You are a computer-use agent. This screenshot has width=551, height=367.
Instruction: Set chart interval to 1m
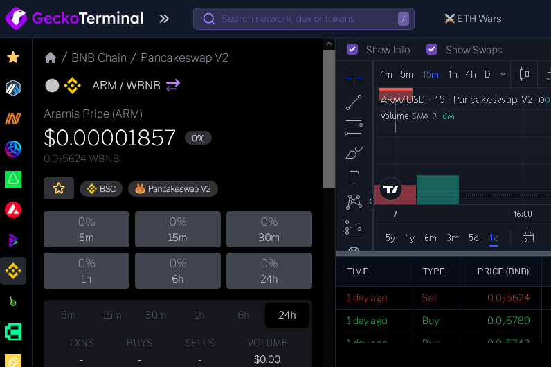[386, 74]
